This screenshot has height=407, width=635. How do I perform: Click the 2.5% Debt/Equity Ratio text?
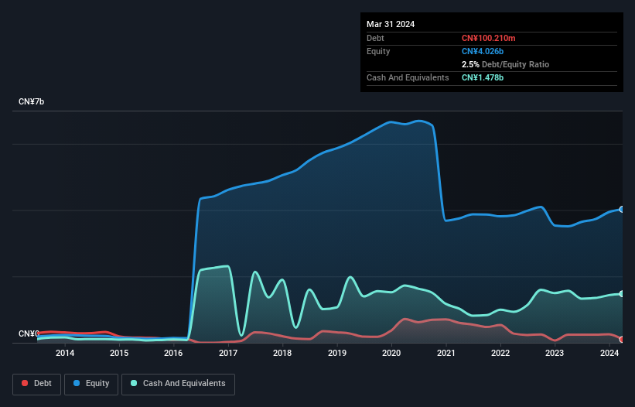click(x=505, y=64)
